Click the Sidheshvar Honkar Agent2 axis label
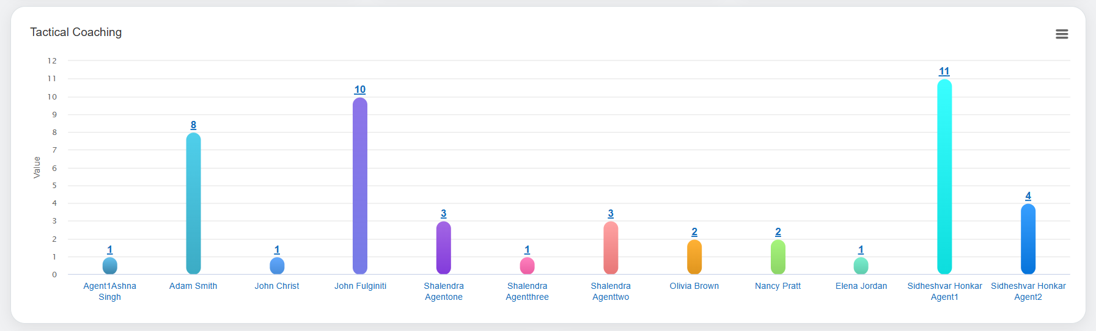The width and height of the screenshot is (1096, 331). [x=1028, y=291]
